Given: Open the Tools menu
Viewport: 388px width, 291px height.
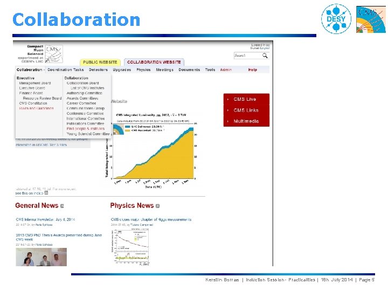Looking at the screenshot, I should 210,70.
